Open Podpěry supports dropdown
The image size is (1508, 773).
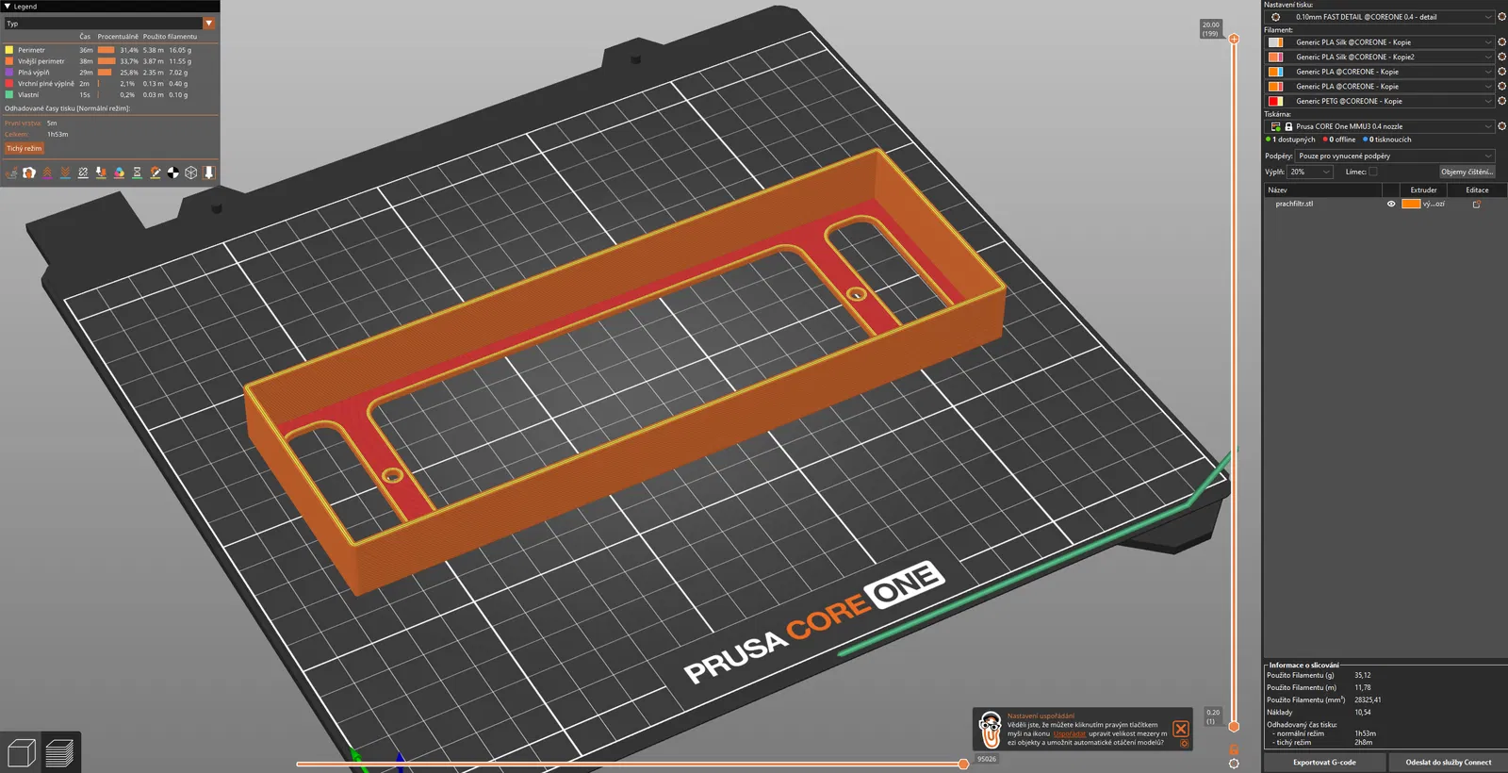1395,156
